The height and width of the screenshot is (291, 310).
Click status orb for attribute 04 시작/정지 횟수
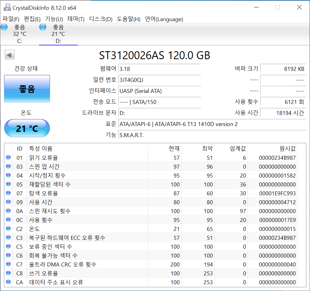point(8,175)
